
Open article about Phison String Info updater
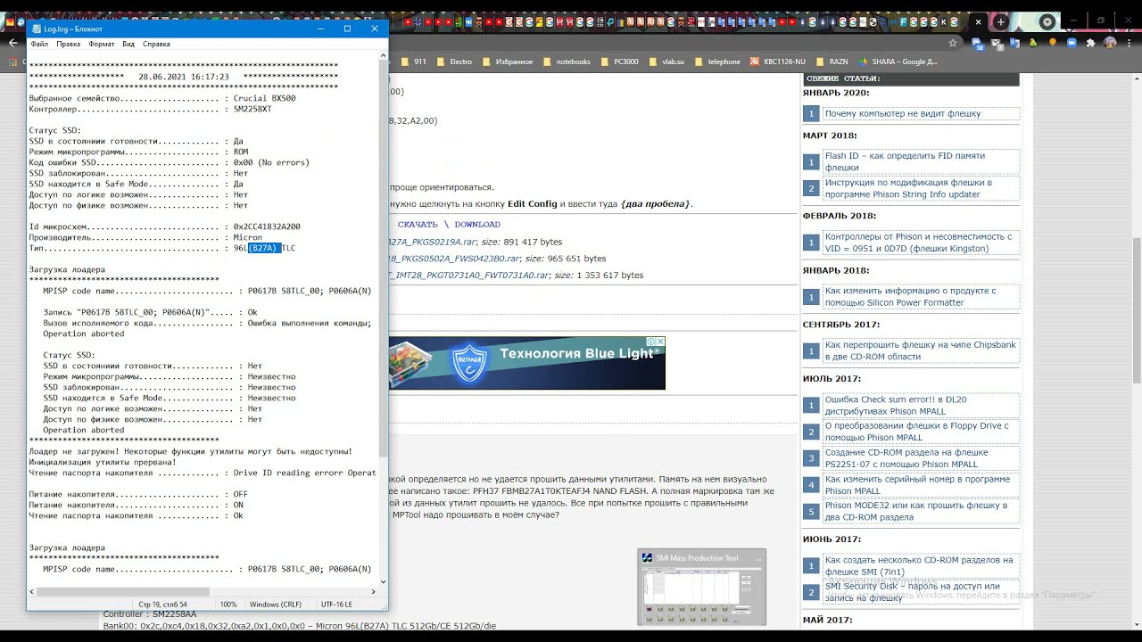tap(908, 188)
